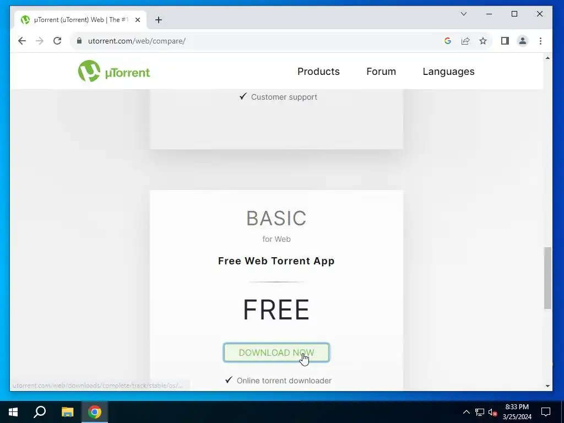Open File Explorer from the taskbar
Viewport: 564px width, 423px height.
point(67,412)
